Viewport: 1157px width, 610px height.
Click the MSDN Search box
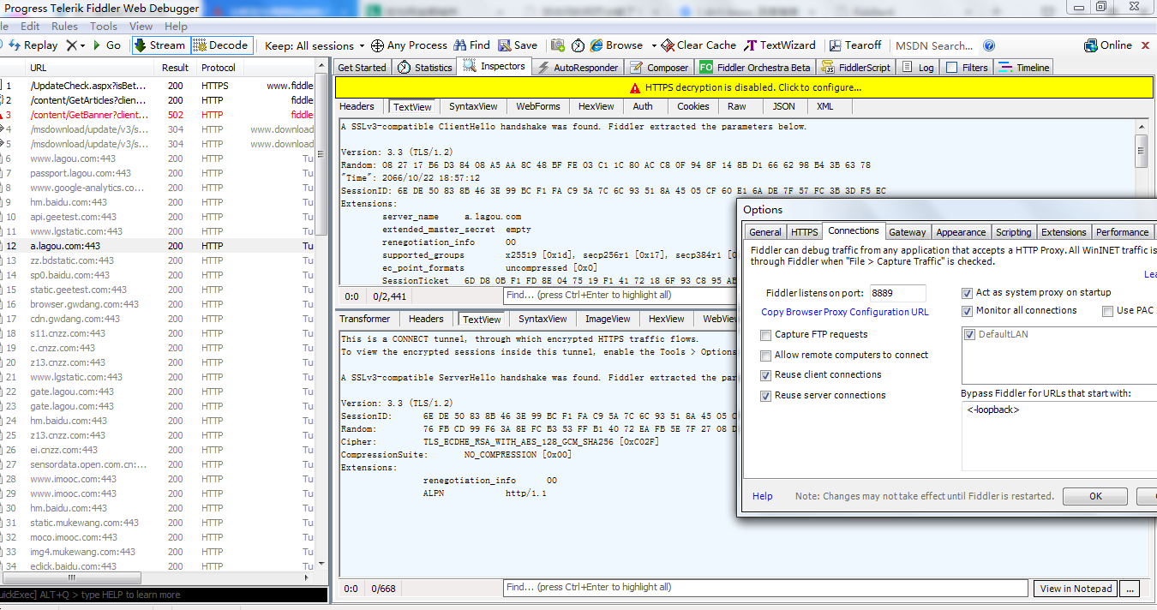pyautogui.click(x=933, y=46)
